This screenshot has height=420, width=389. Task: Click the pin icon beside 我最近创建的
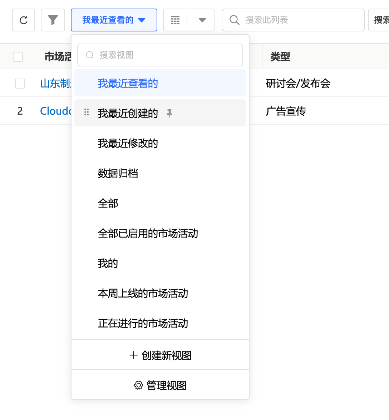coord(169,113)
